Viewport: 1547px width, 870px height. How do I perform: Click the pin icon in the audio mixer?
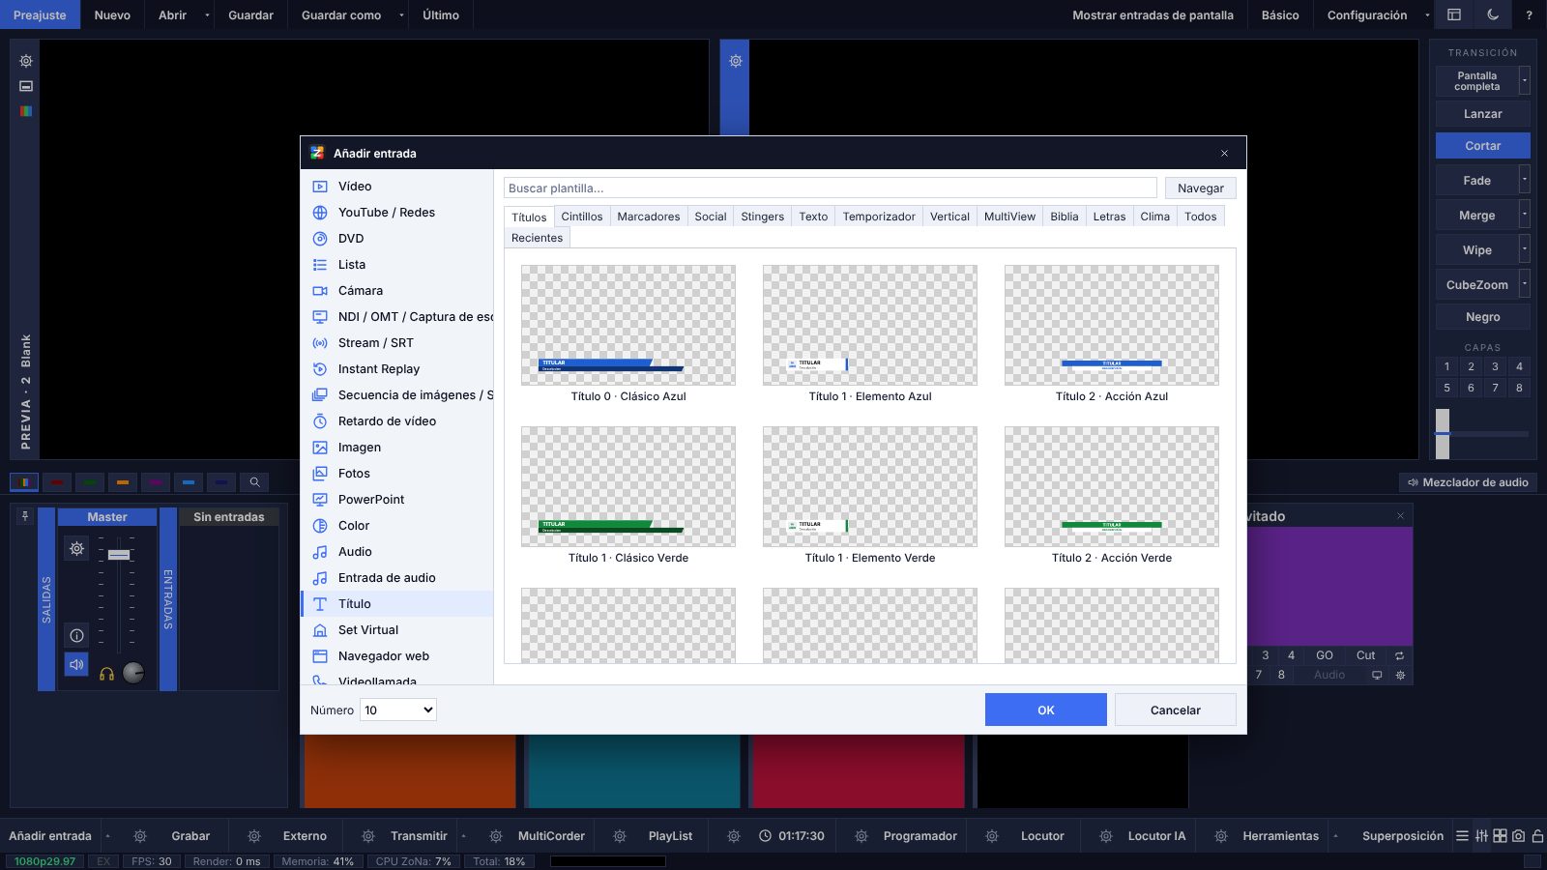pos(25,516)
